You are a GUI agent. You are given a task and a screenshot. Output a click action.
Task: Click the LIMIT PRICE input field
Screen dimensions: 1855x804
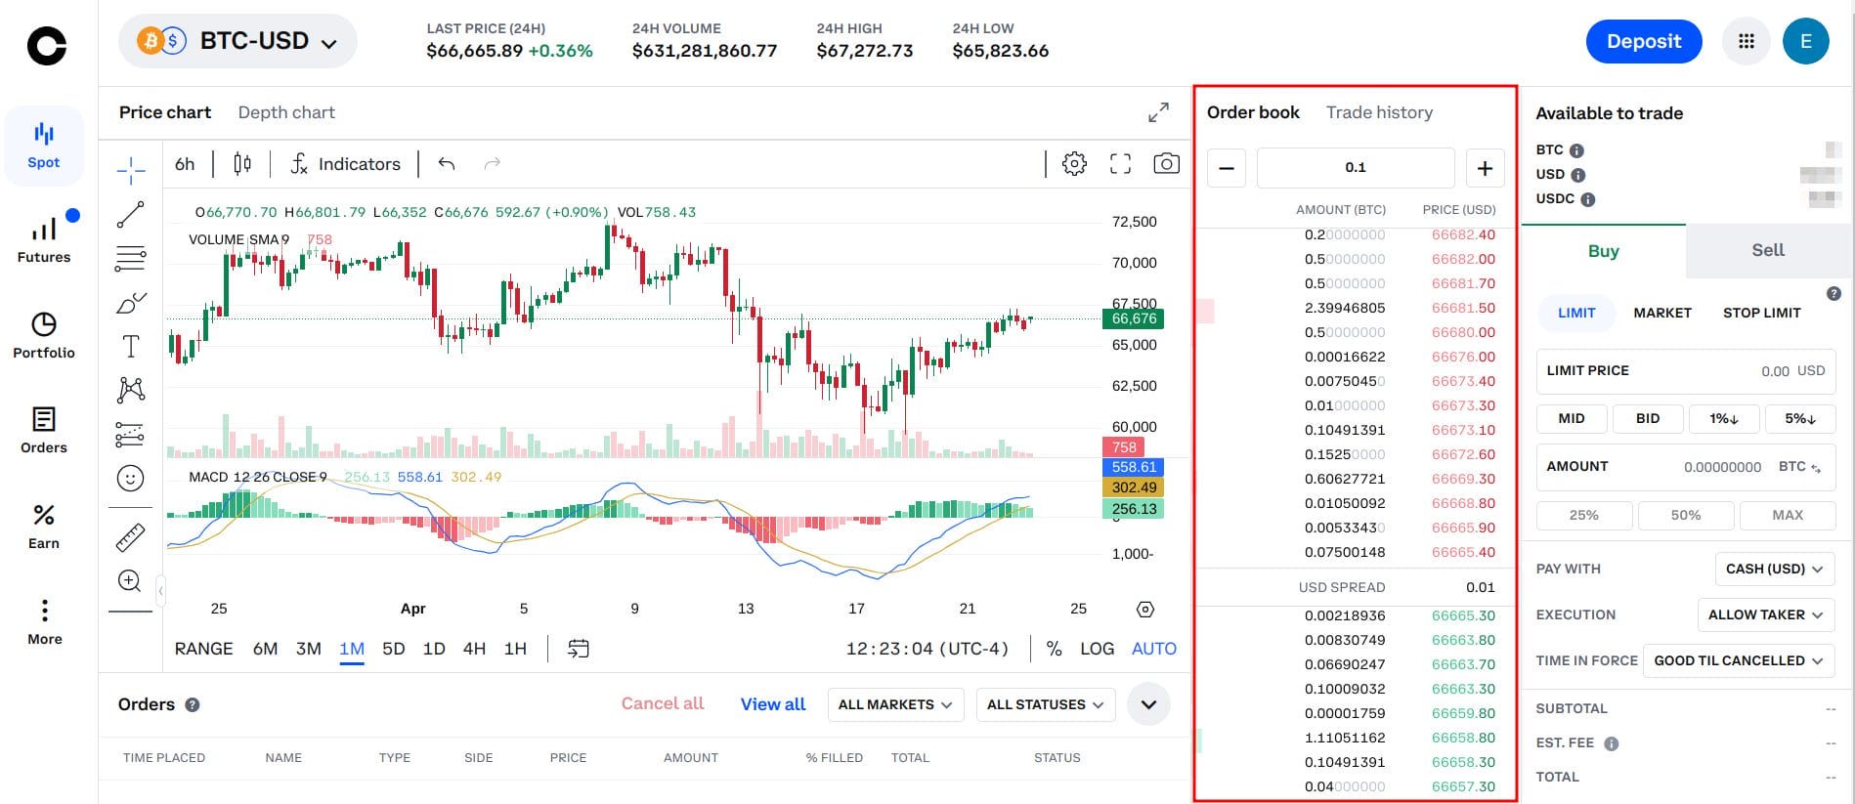[1686, 371]
